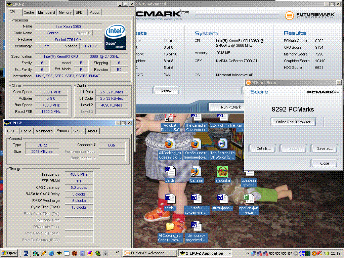
Task: Open The Secret Life Of Words media file
Action: [222, 149]
